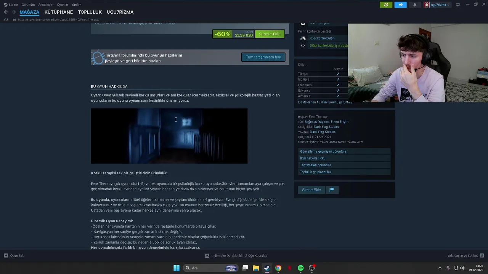Image resolution: width=488 pixels, height=274 pixels.
Task: Click the dark hallway game GIF
Action: (x=169, y=136)
